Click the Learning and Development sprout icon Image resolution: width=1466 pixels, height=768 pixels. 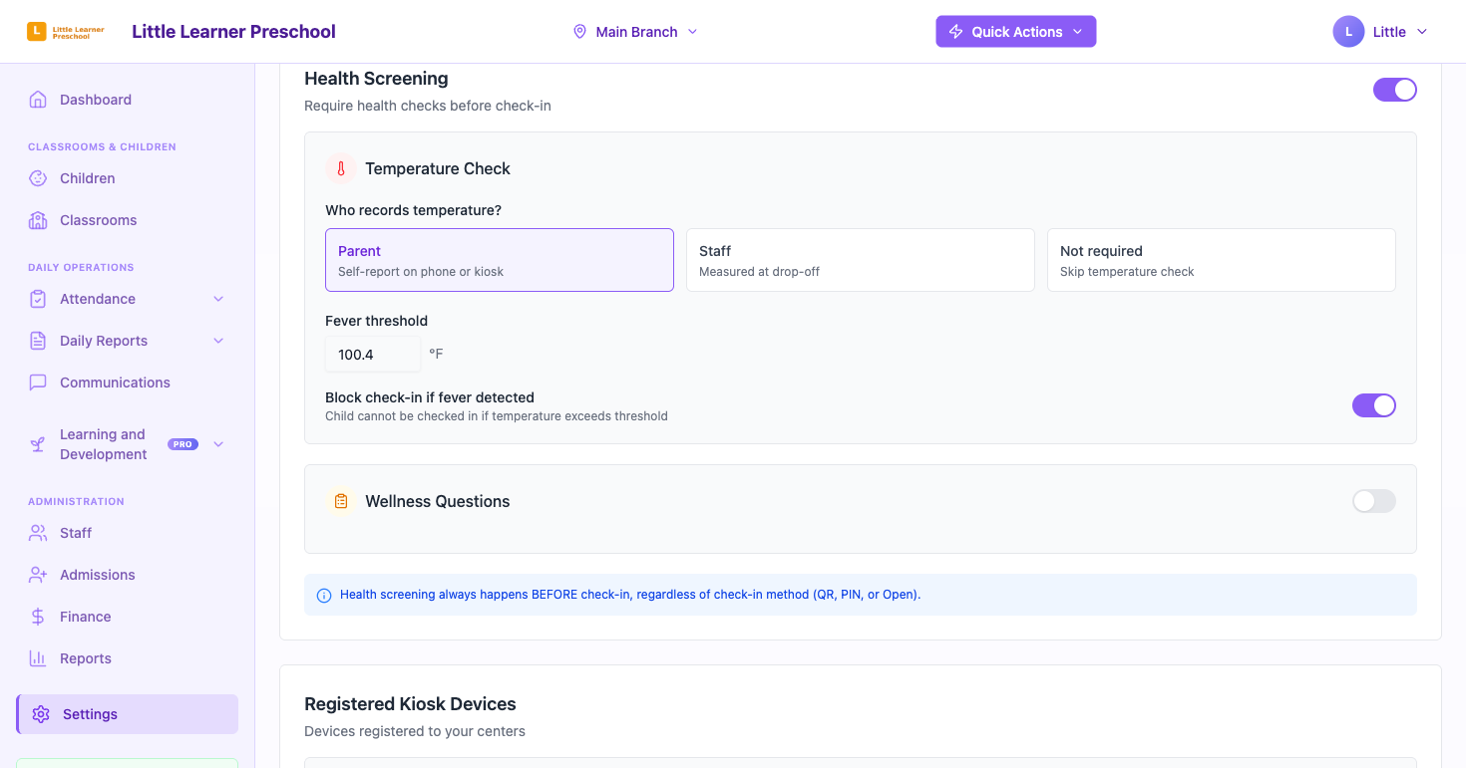38,444
